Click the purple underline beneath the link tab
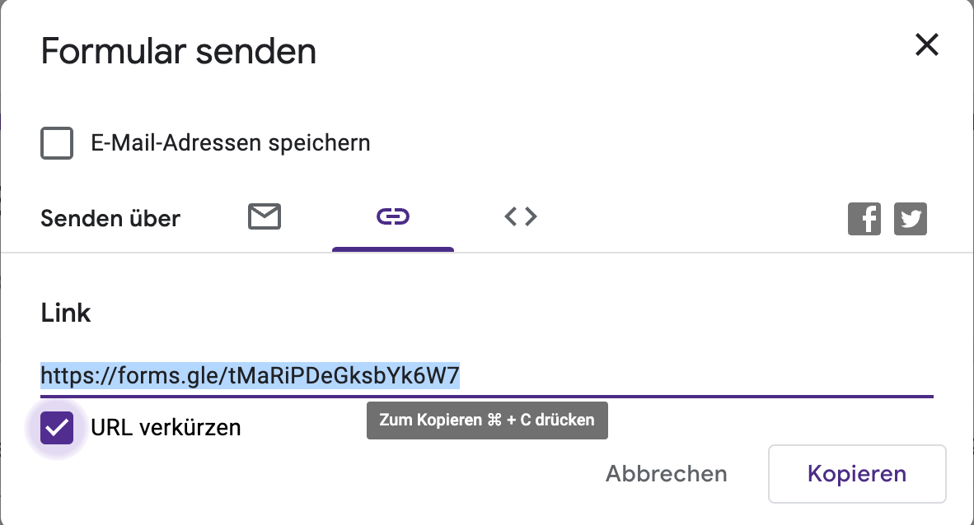 pos(393,249)
